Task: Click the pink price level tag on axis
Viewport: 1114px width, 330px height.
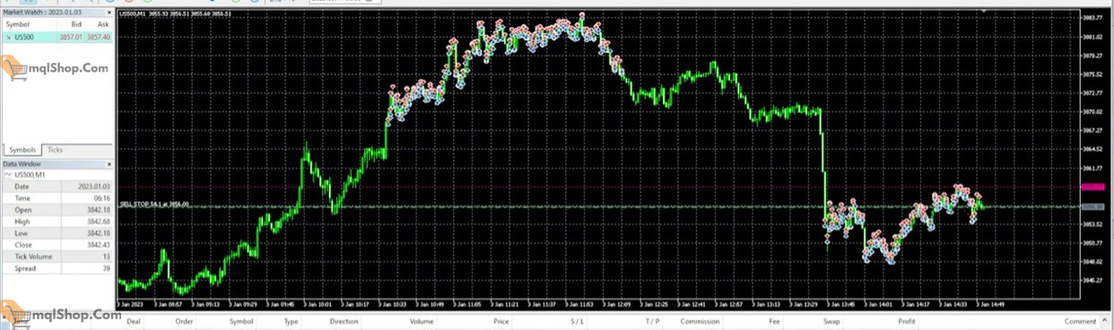Action: pyautogui.click(x=1092, y=187)
